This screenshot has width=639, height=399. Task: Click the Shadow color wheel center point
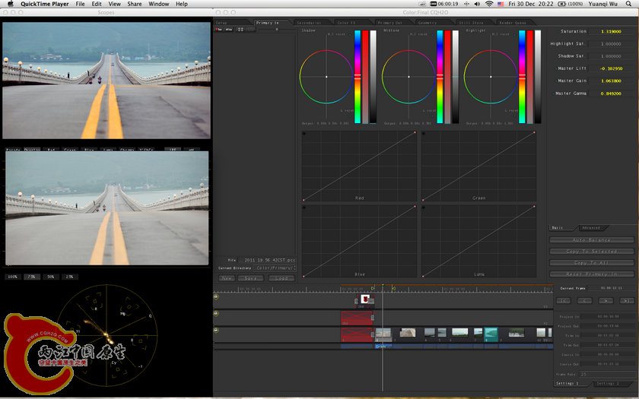coord(326,77)
